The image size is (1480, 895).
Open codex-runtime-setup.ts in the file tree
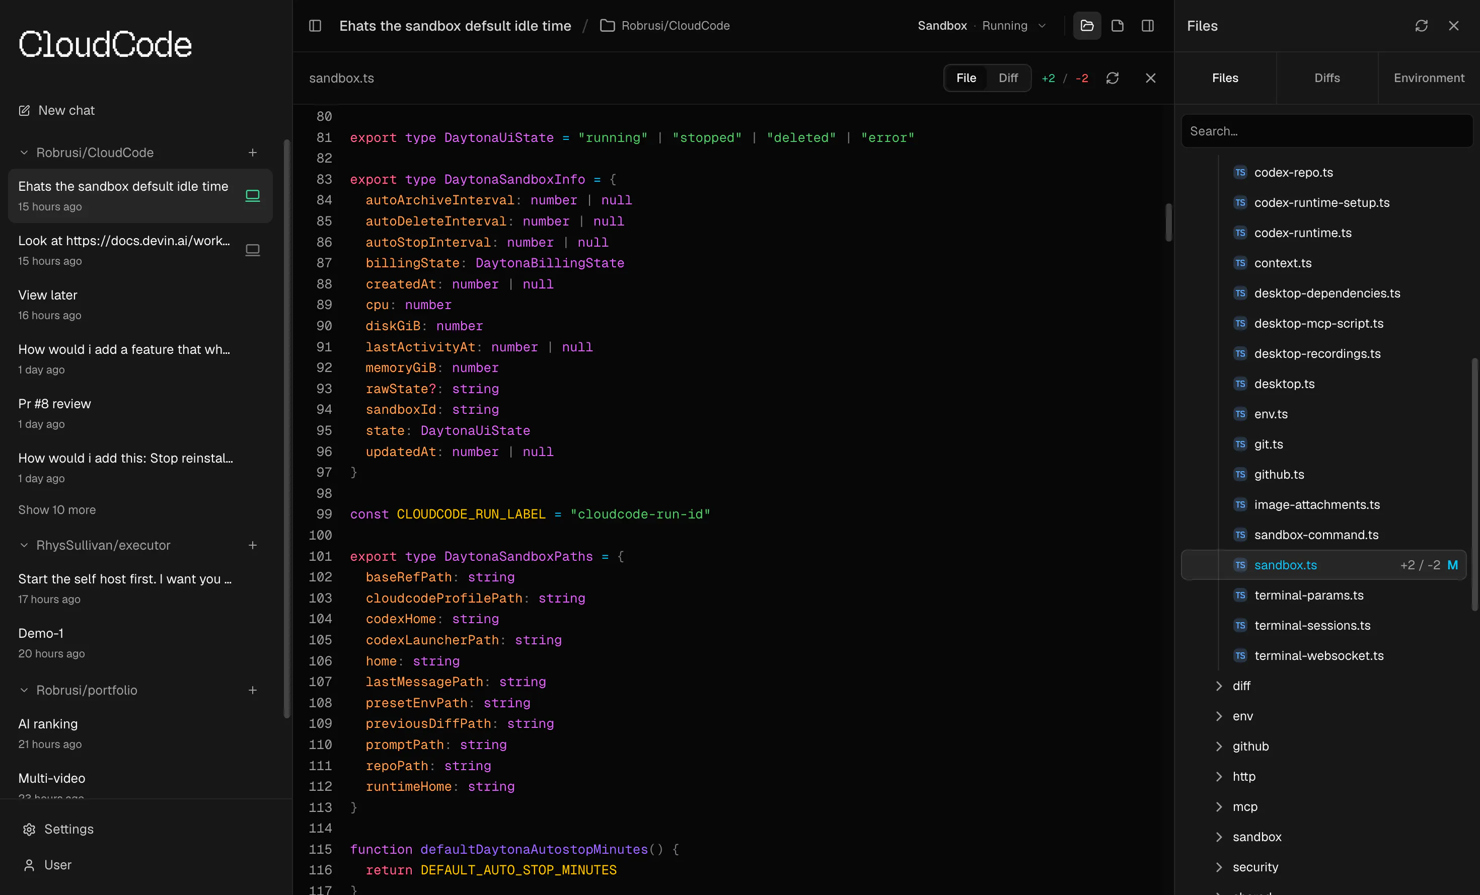click(1323, 202)
